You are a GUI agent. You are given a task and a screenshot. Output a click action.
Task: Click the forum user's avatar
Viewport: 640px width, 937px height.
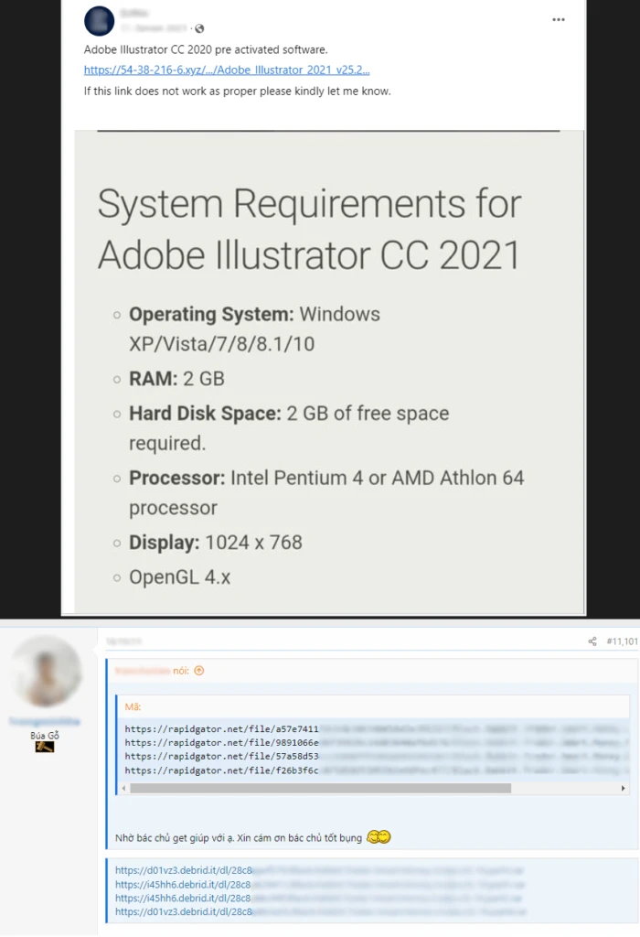(47, 672)
